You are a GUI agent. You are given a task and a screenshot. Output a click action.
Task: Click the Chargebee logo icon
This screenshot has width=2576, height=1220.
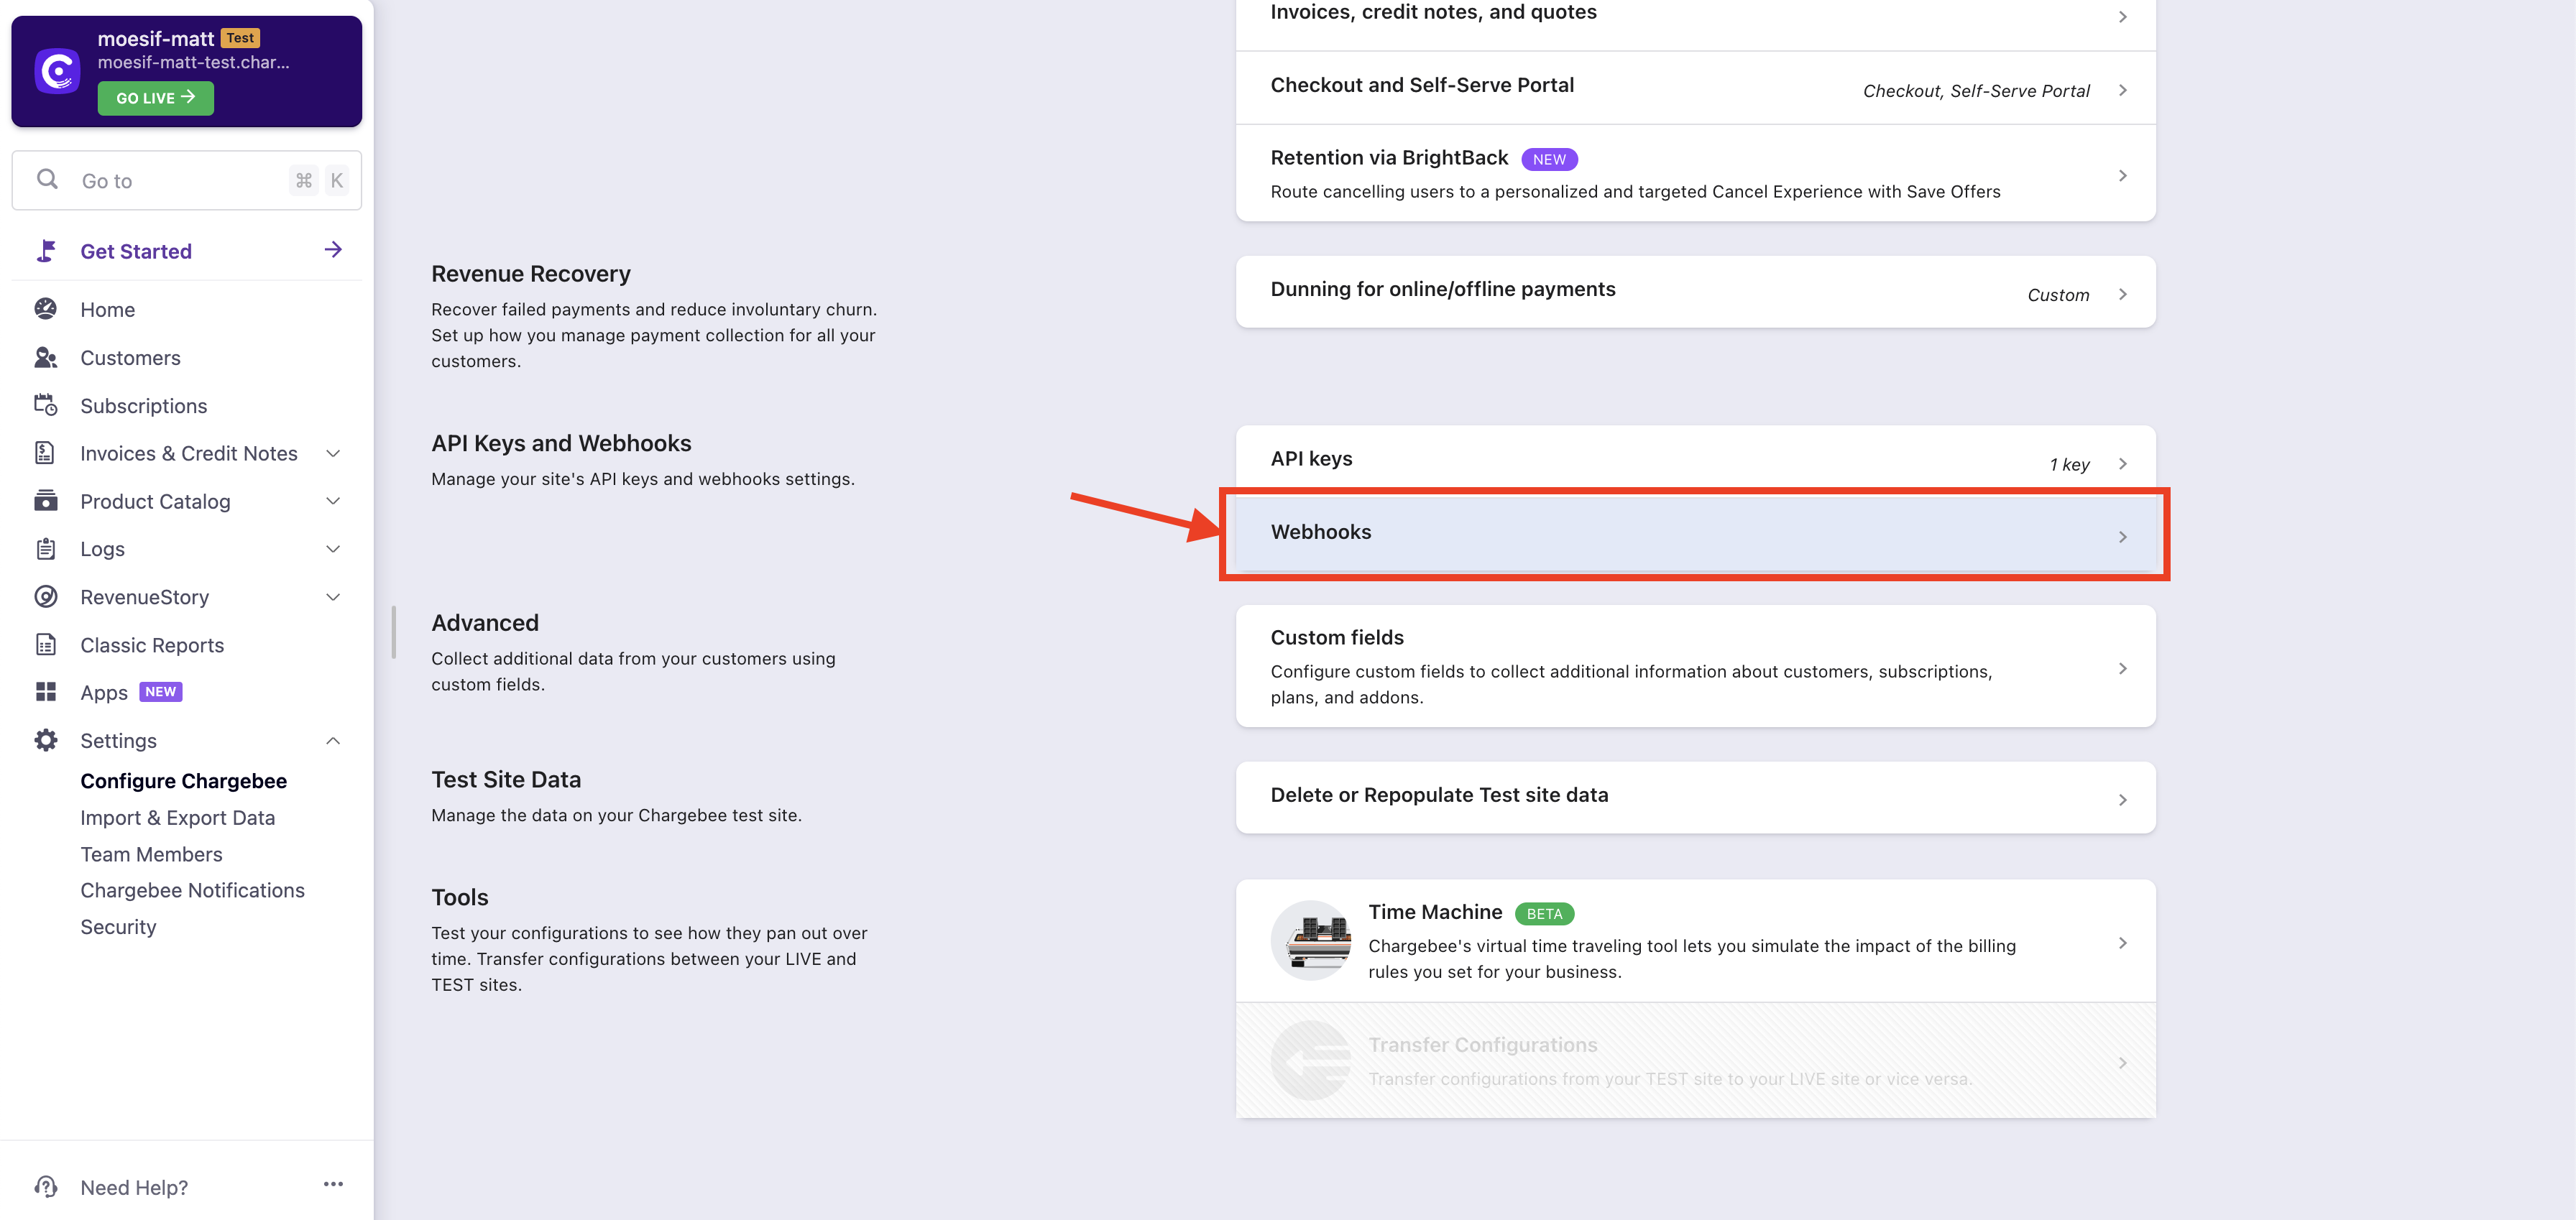(x=57, y=71)
